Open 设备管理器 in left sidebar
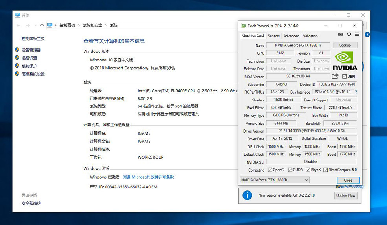 [x=31, y=50]
